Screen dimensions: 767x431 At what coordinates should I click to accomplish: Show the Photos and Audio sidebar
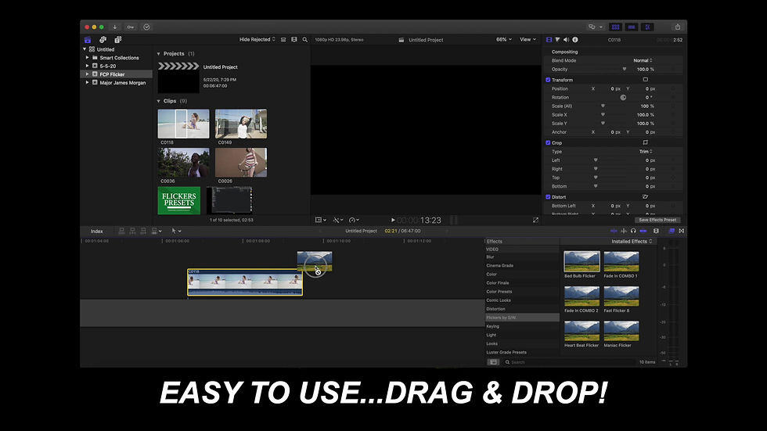pyautogui.click(x=103, y=40)
